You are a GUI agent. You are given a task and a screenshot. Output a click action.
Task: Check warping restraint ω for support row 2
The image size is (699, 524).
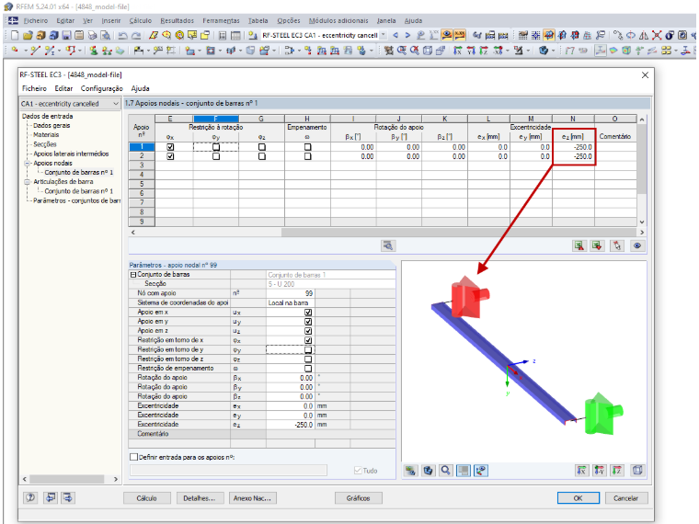click(x=307, y=156)
